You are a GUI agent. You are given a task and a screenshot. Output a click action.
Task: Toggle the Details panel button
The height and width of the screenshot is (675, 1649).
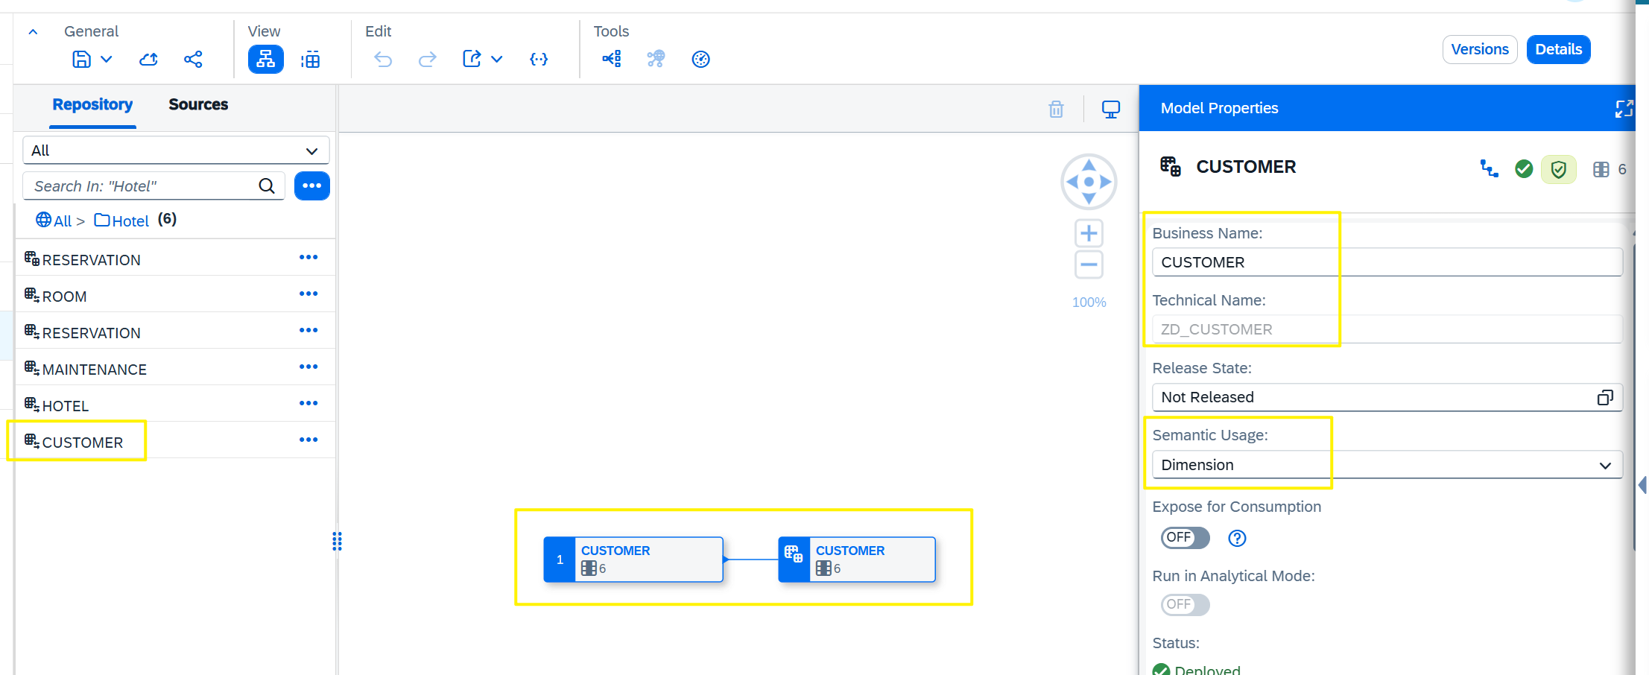[1559, 49]
